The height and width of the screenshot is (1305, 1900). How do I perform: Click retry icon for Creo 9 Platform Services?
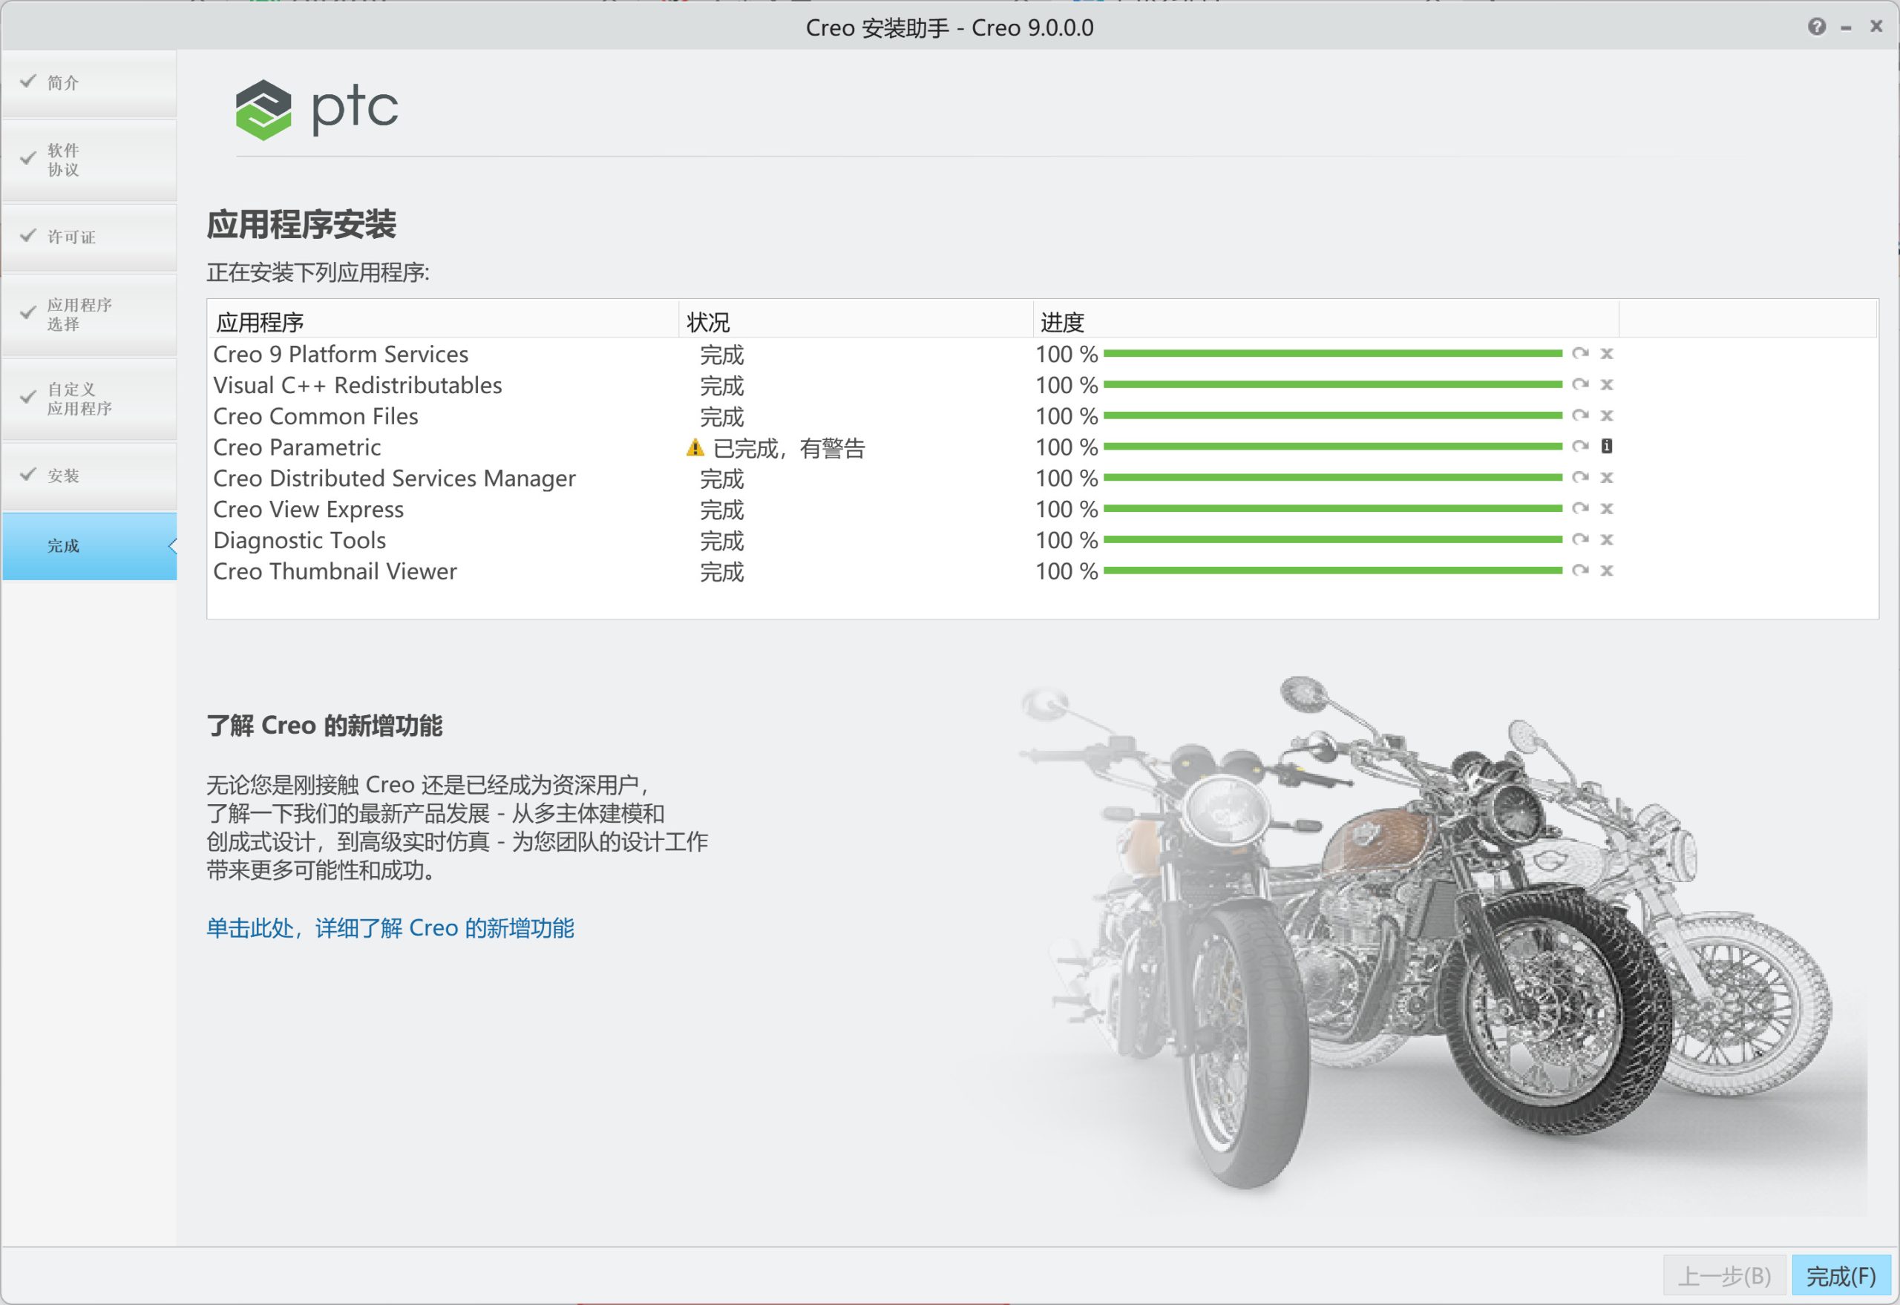[1580, 353]
